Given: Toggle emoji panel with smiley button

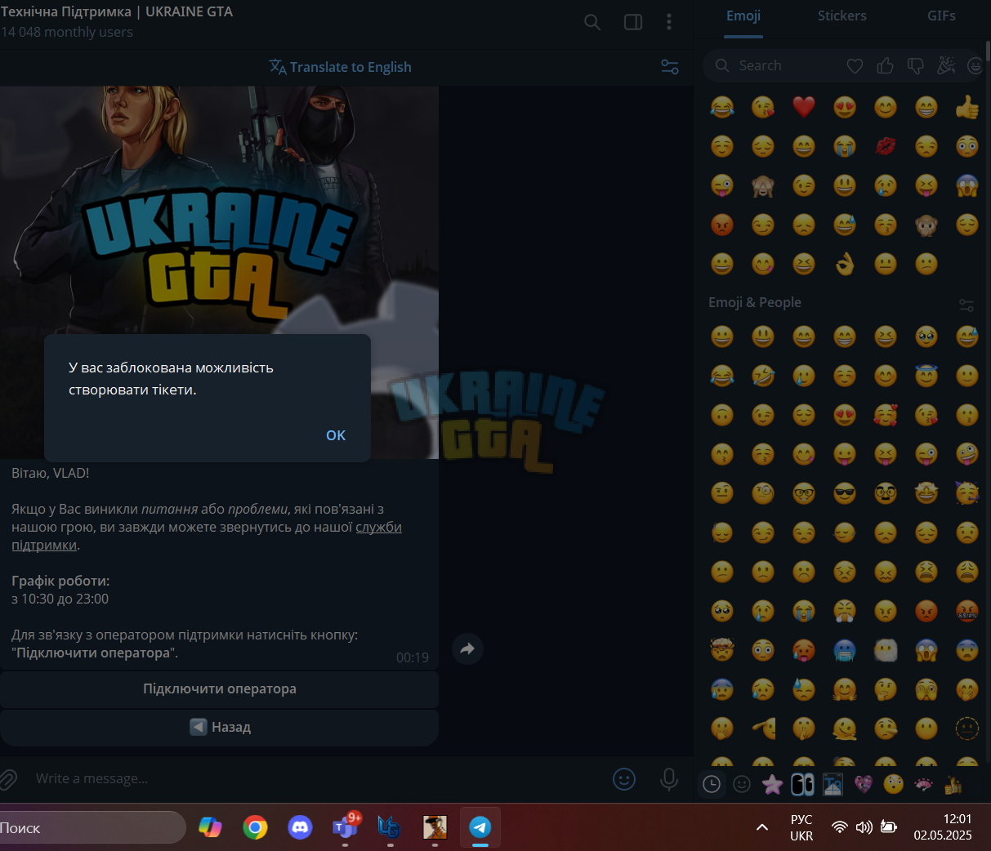Looking at the screenshot, I should coord(624,779).
